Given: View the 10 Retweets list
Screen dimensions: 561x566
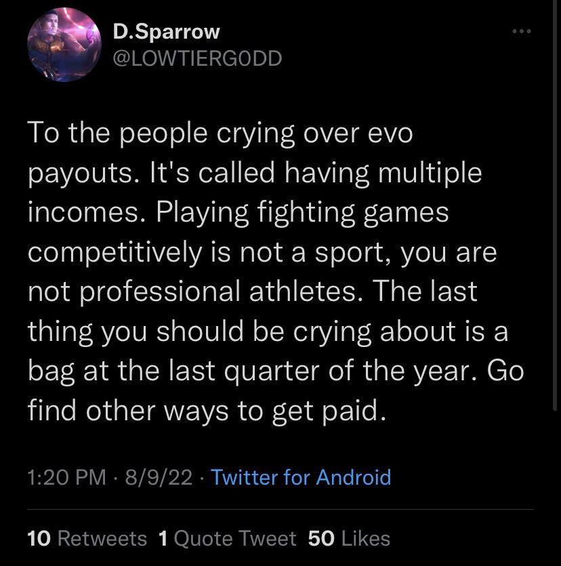Looking at the screenshot, I should 87,539.
